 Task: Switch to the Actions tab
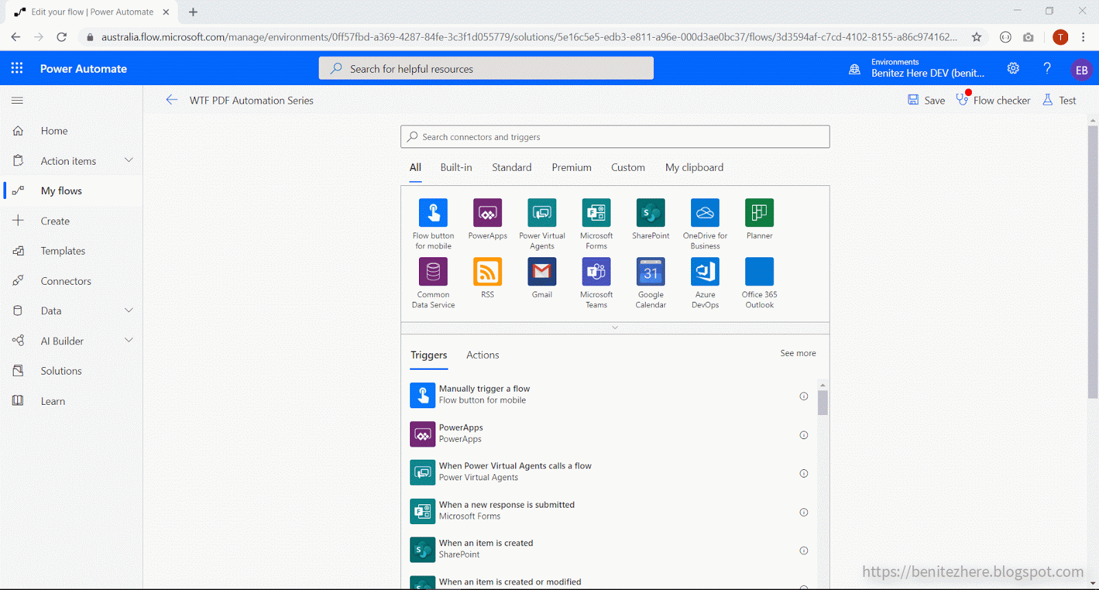(483, 355)
